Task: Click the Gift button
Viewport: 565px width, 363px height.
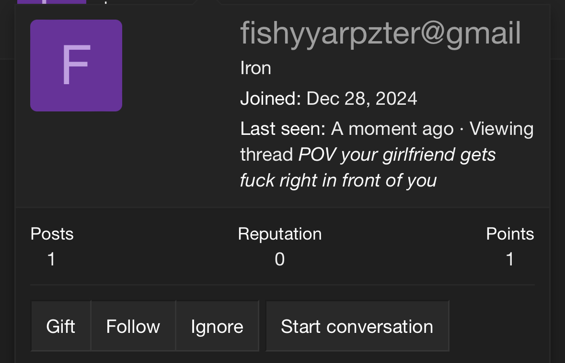Action: (x=60, y=326)
